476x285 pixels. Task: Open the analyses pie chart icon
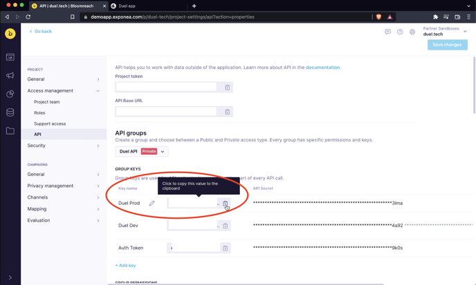click(x=10, y=94)
